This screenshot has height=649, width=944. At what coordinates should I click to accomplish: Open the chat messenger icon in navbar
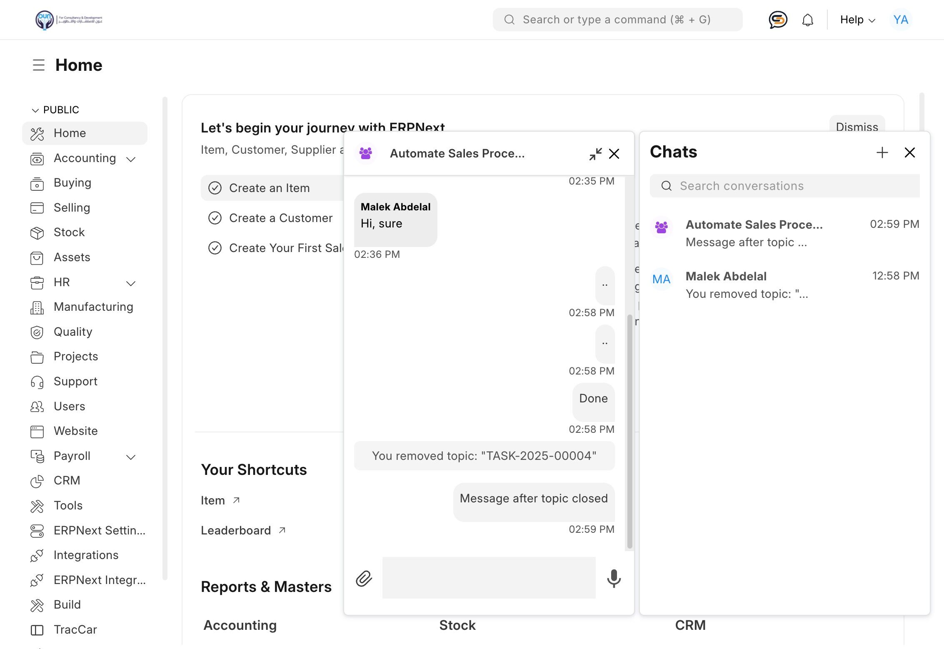click(777, 20)
